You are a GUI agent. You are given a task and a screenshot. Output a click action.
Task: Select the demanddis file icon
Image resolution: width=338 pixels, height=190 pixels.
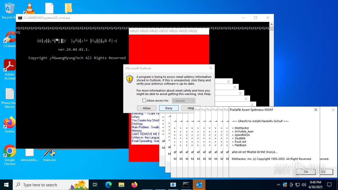pyautogui.click(x=30, y=155)
